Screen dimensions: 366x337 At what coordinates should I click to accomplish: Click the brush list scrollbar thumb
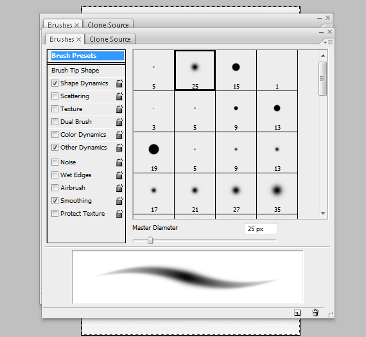(322, 78)
